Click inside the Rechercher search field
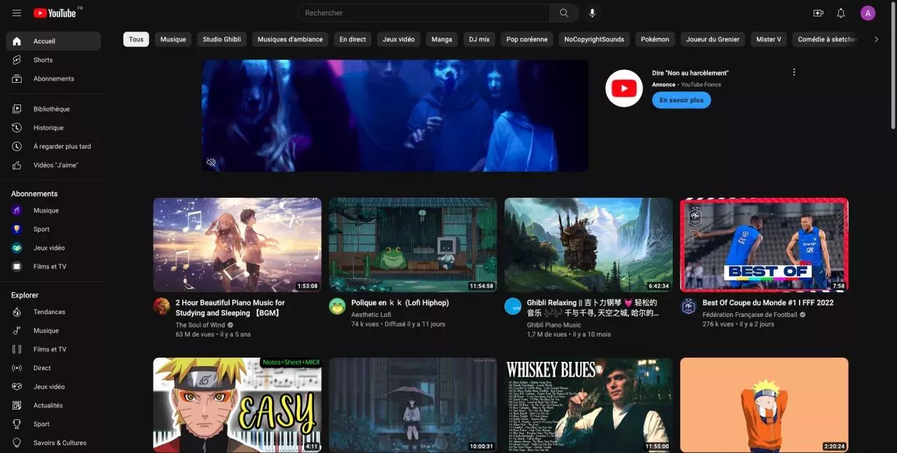Image resolution: width=897 pixels, height=453 pixels. click(424, 13)
